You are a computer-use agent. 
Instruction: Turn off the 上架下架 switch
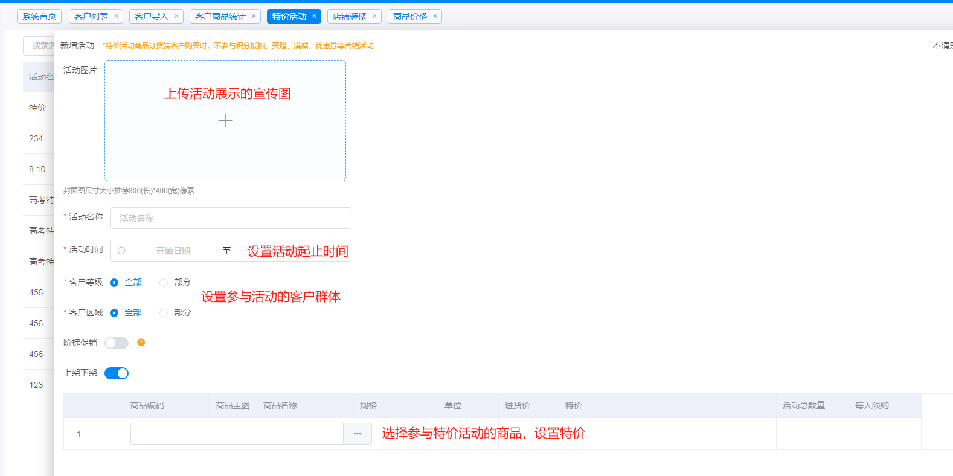click(x=117, y=373)
